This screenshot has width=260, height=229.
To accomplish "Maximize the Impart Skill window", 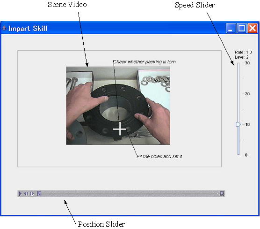I will tap(242, 28).
